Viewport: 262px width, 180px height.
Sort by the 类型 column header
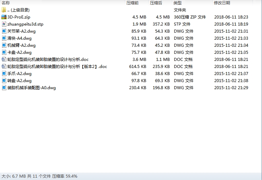tap(178, 3)
